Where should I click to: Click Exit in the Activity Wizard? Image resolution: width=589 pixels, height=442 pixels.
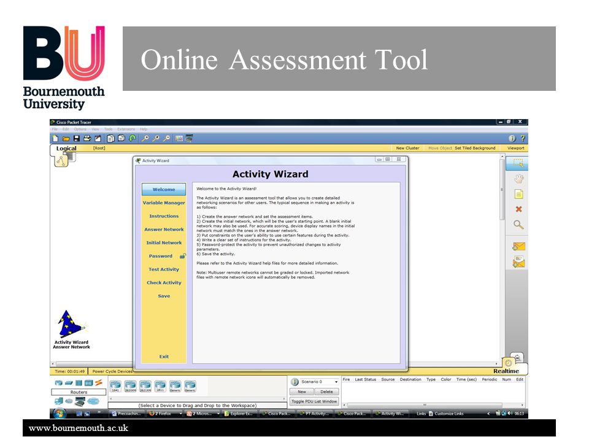click(164, 357)
